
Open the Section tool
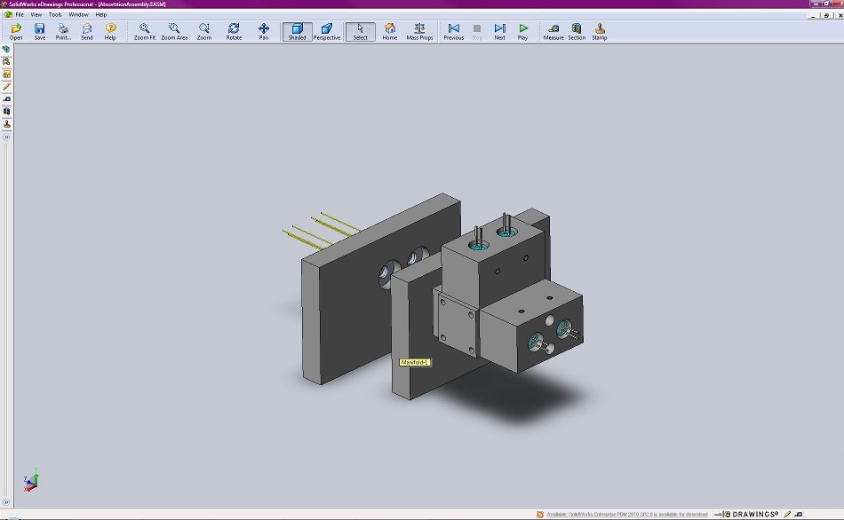577,32
